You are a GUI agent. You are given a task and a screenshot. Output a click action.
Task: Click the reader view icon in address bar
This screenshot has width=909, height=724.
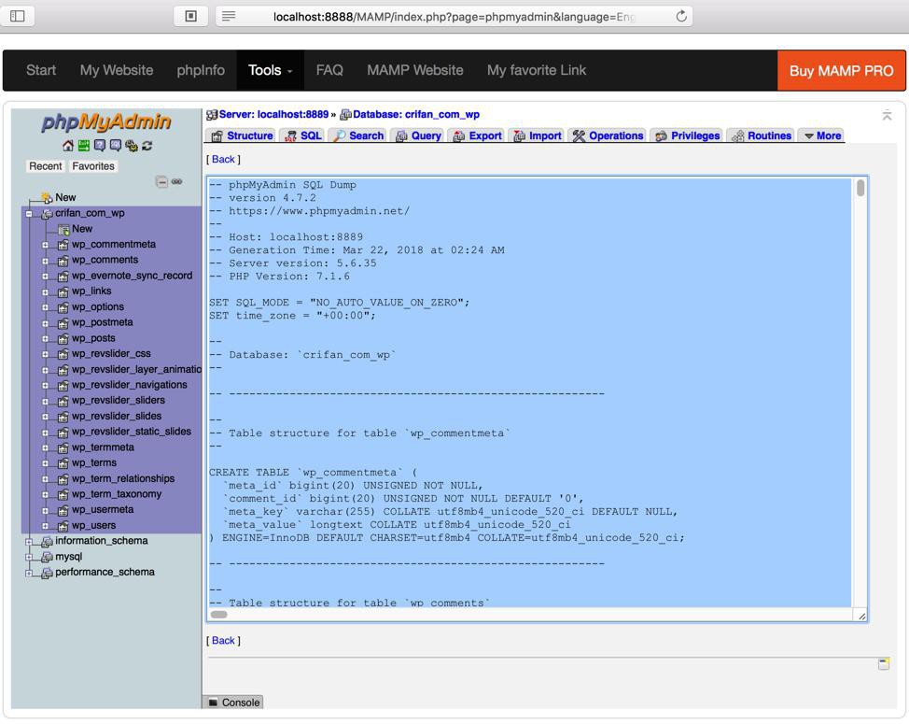229,16
